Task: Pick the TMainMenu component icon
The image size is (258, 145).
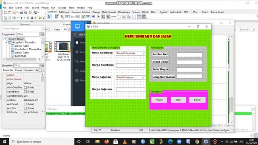Action: coord(57,17)
